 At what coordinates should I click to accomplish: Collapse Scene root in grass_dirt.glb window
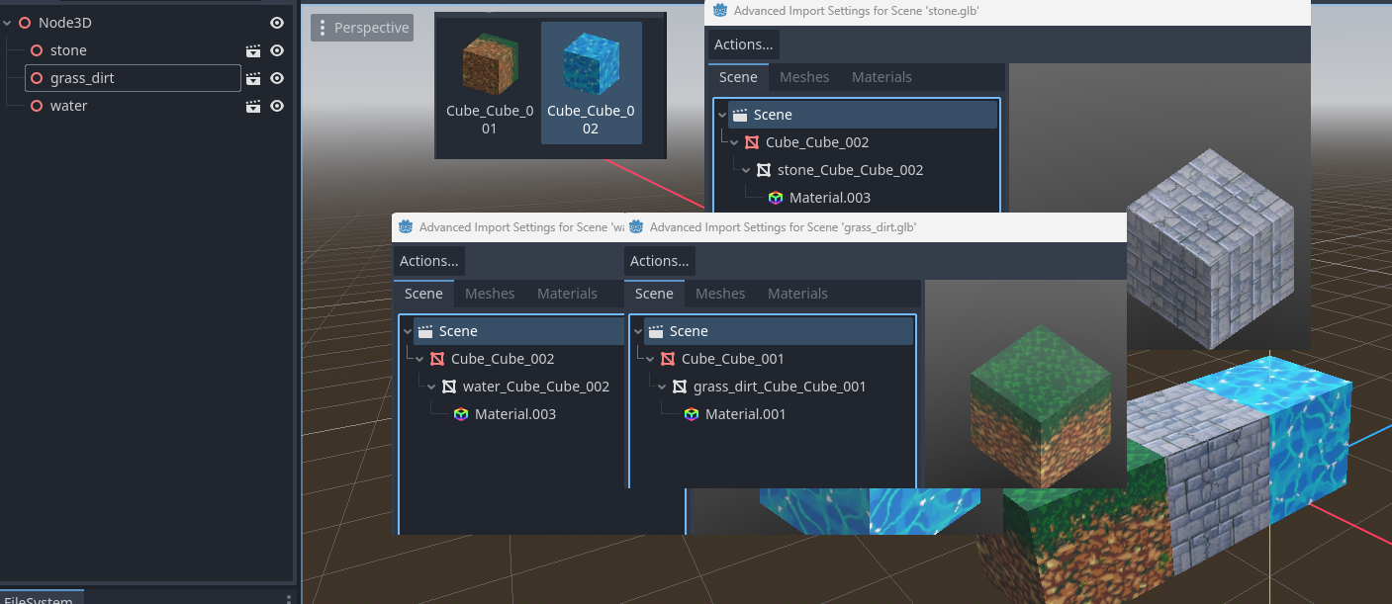point(638,331)
